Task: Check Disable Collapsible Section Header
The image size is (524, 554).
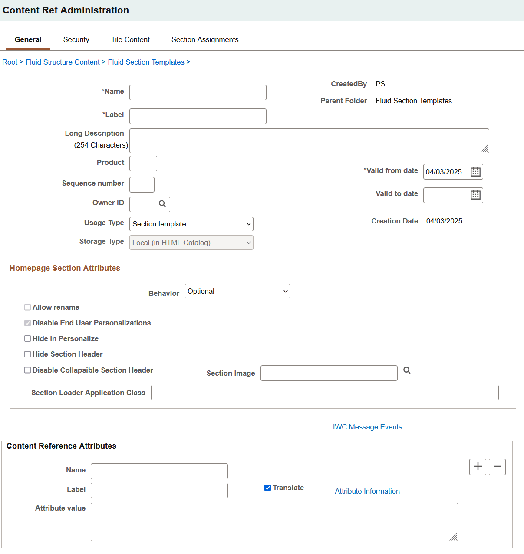Action: 27,370
